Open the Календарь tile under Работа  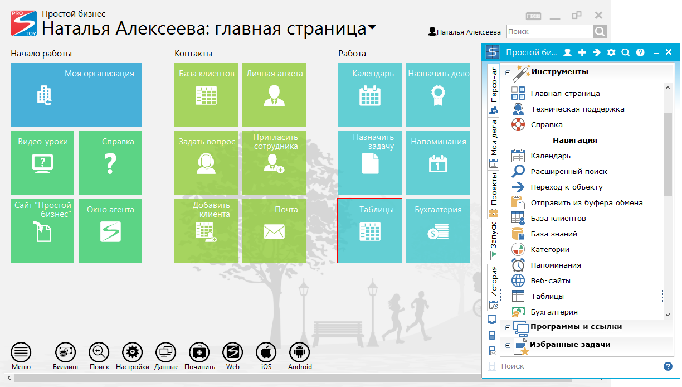(x=370, y=95)
